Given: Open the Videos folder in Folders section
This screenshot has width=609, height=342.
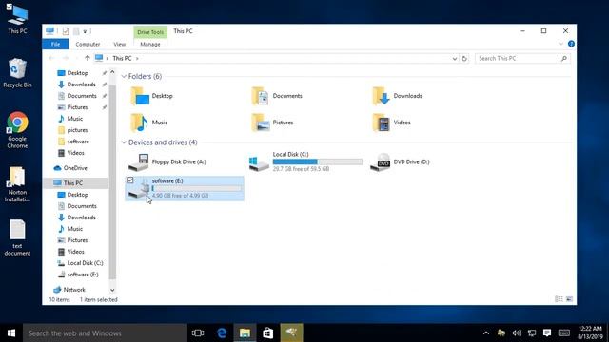Looking at the screenshot, I should pos(391,123).
